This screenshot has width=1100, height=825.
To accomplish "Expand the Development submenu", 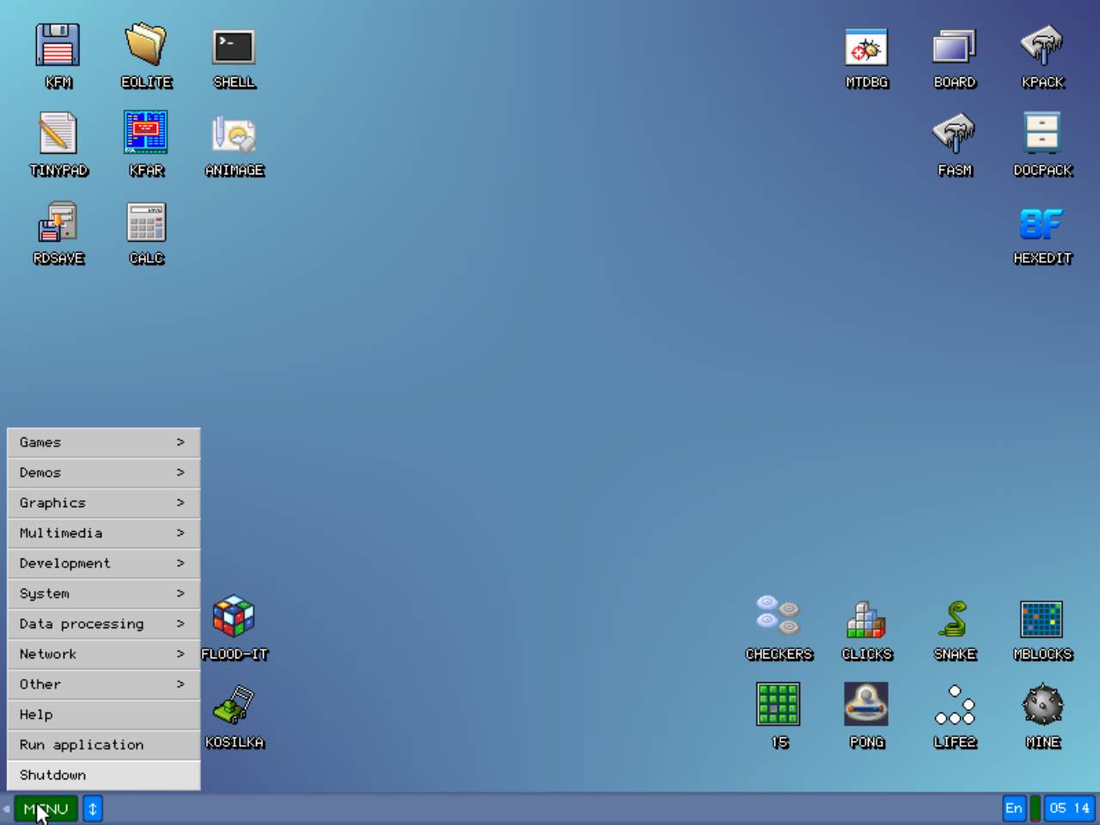I will click(104, 564).
